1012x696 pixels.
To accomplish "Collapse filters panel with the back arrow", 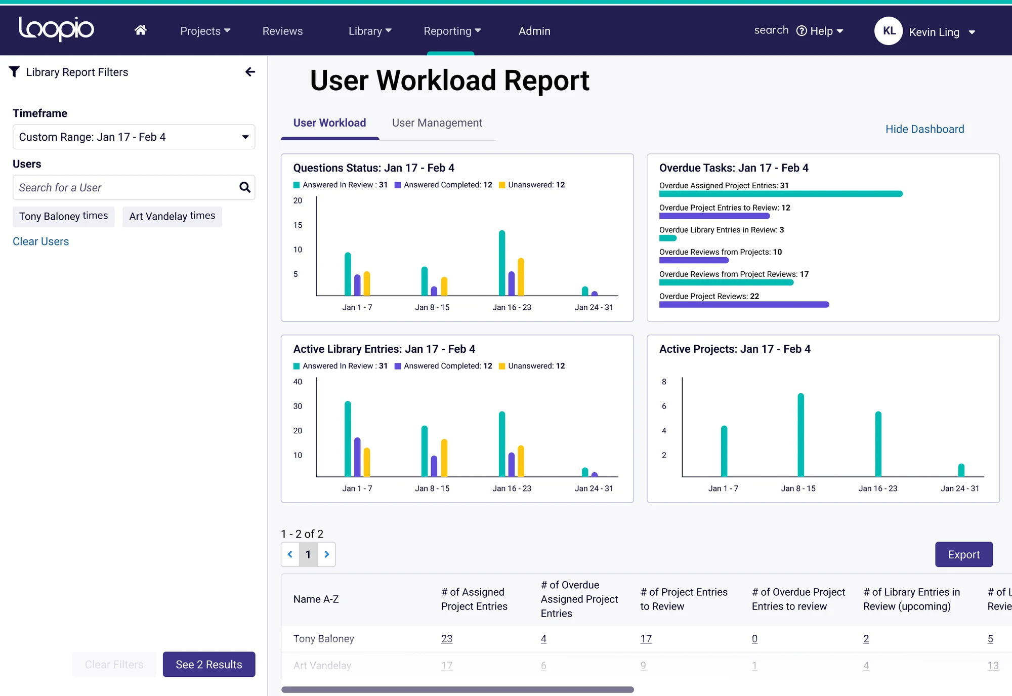I will pos(250,72).
